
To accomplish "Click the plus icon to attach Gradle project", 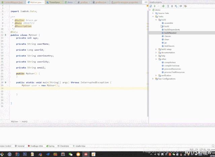I will [x=155, y=6].
